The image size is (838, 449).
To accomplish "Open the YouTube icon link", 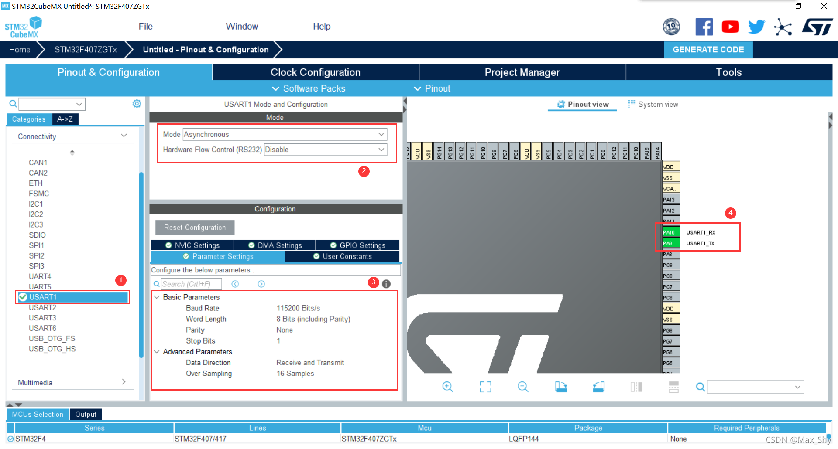I will [730, 27].
